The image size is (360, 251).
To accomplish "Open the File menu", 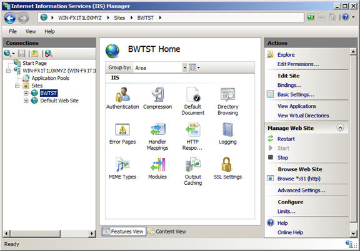I will click(13, 31).
